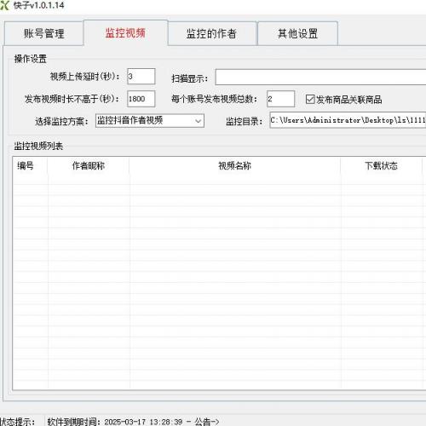Image resolution: width=426 pixels, height=426 pixels.
Task: Click the 视频名称 column header
Action: [234, 165]
